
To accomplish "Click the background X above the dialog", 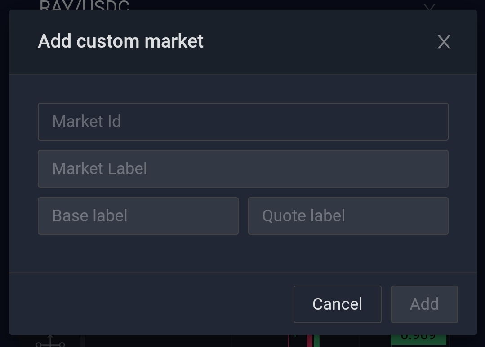I will pyautogui.click(x=430, y=6).
